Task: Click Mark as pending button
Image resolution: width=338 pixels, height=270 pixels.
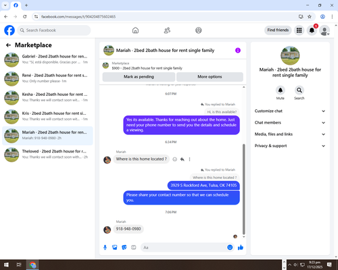Action: (x=139, y=77)
